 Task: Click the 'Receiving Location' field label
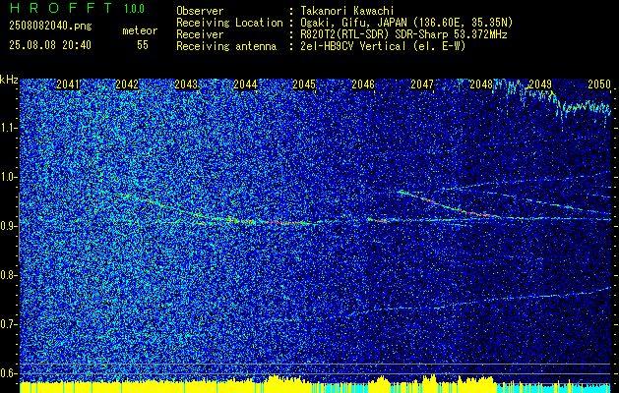229,23
